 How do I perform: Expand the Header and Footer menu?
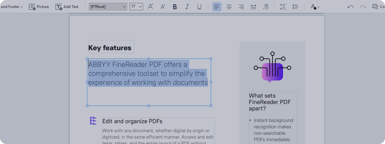click(12, 7)
